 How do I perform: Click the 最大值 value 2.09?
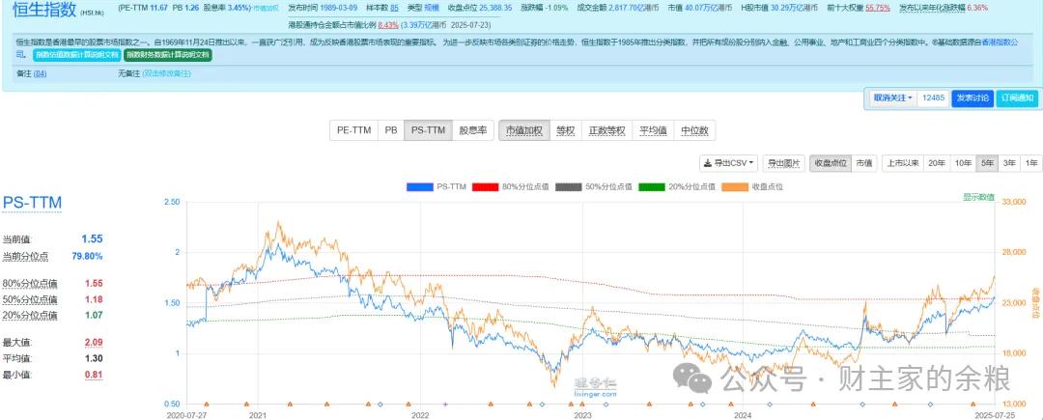(93, 342)
